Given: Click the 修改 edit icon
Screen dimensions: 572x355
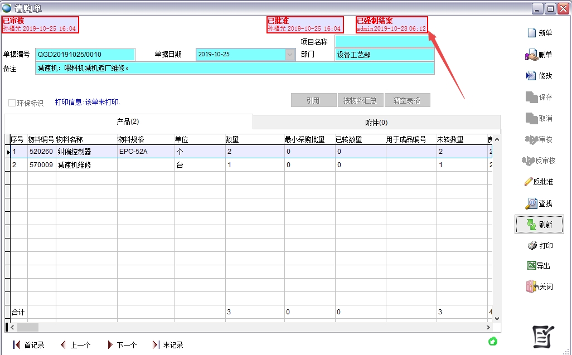Looking at the screenshot, I should coord(531,76).
